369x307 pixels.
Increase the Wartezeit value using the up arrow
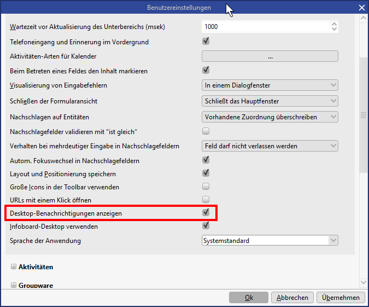tap(333, 24)
